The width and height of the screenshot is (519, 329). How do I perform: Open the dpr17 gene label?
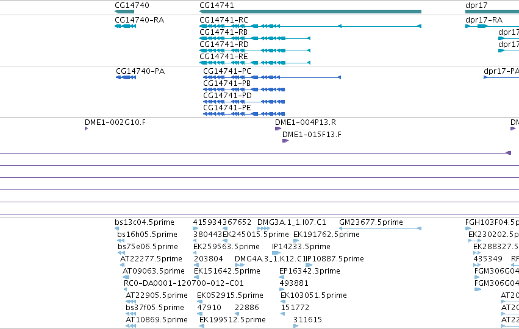click(476, 5)
